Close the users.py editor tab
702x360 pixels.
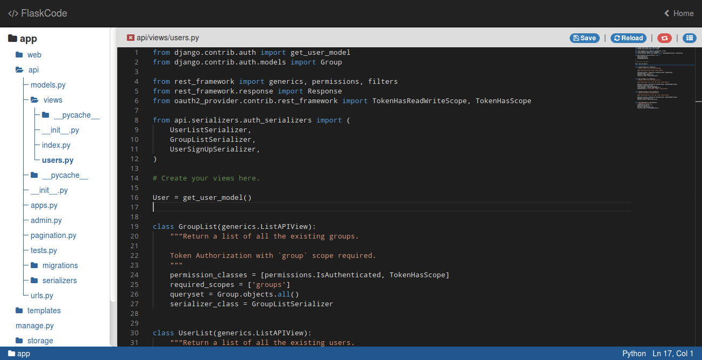click(130, 38)
